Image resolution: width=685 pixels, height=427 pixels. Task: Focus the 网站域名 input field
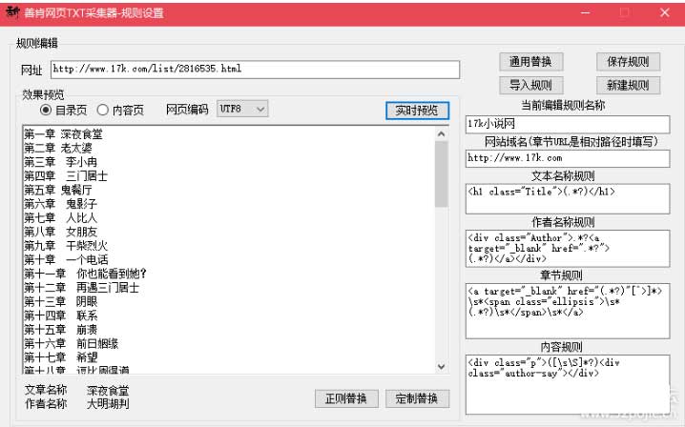pos(568,158)
